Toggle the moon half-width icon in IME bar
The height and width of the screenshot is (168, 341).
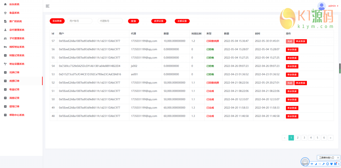[x=316, y=164]
